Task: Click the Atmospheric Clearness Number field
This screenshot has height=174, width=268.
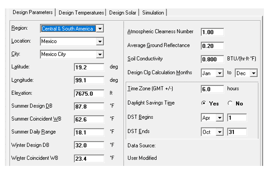Action: (212, 32)
